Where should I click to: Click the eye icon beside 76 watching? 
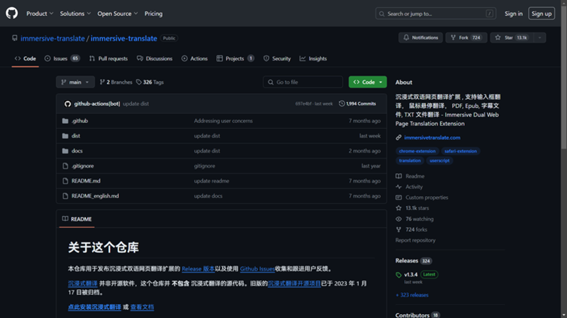click(398, 219)
